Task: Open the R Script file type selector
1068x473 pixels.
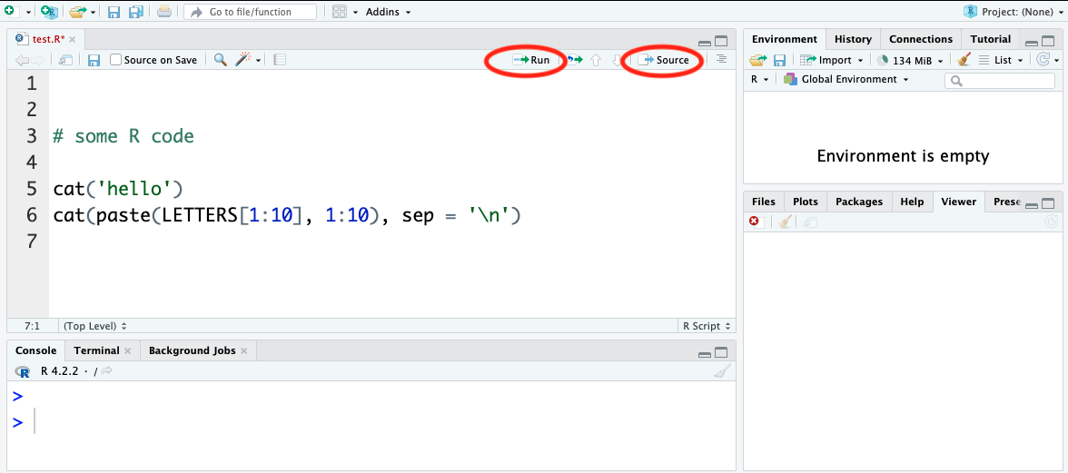Action: [707, 326]
